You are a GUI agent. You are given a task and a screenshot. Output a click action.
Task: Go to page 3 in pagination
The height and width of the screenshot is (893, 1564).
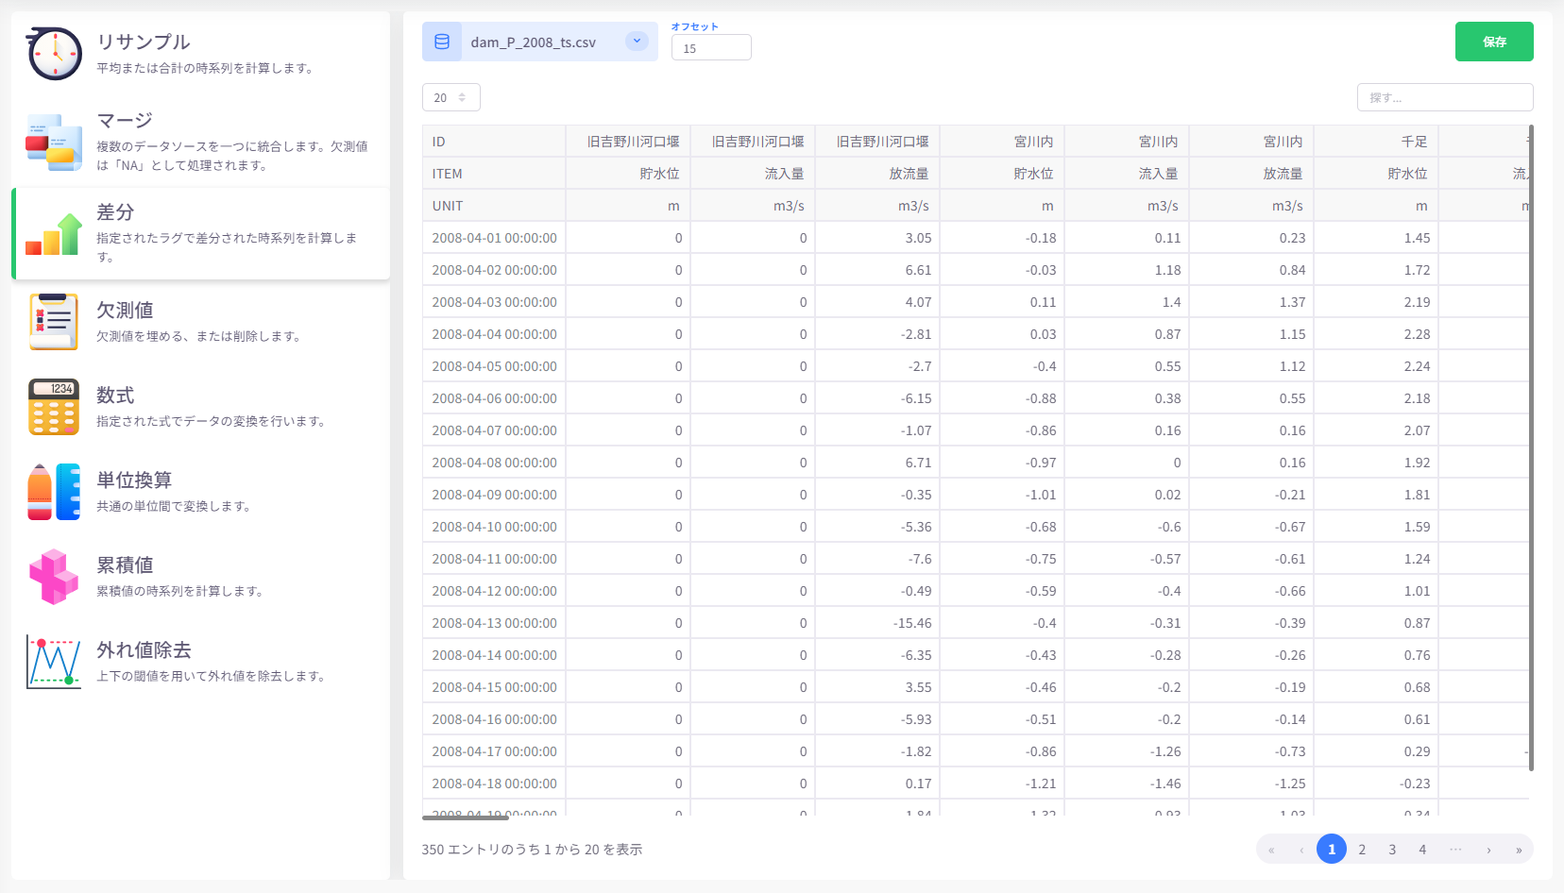click(x=1392, y=850)
